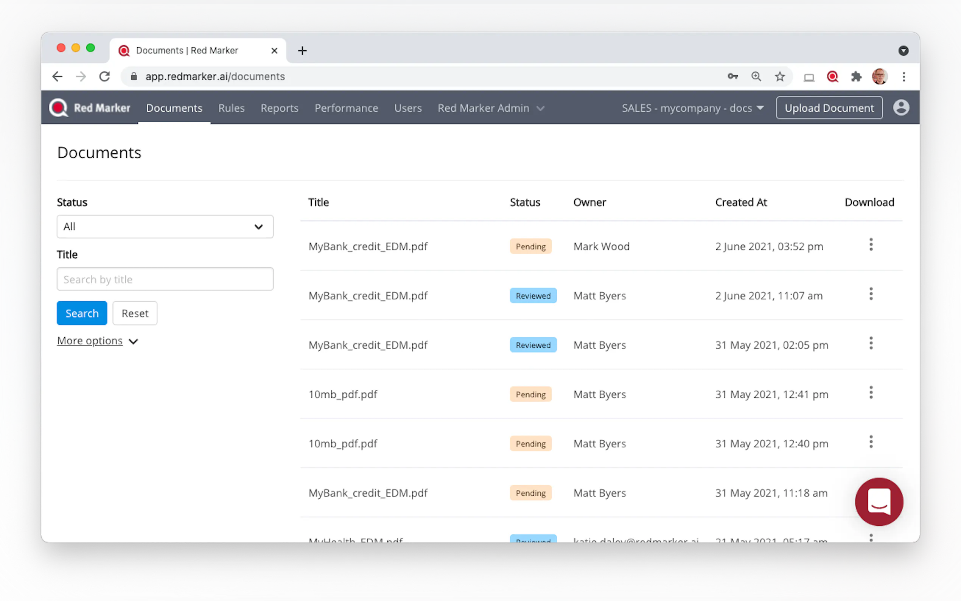Open the Performance nav item

point(346,108)
